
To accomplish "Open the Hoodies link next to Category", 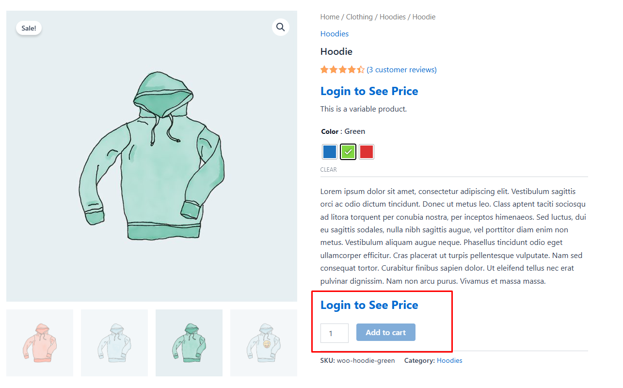I will coord(449,360).
